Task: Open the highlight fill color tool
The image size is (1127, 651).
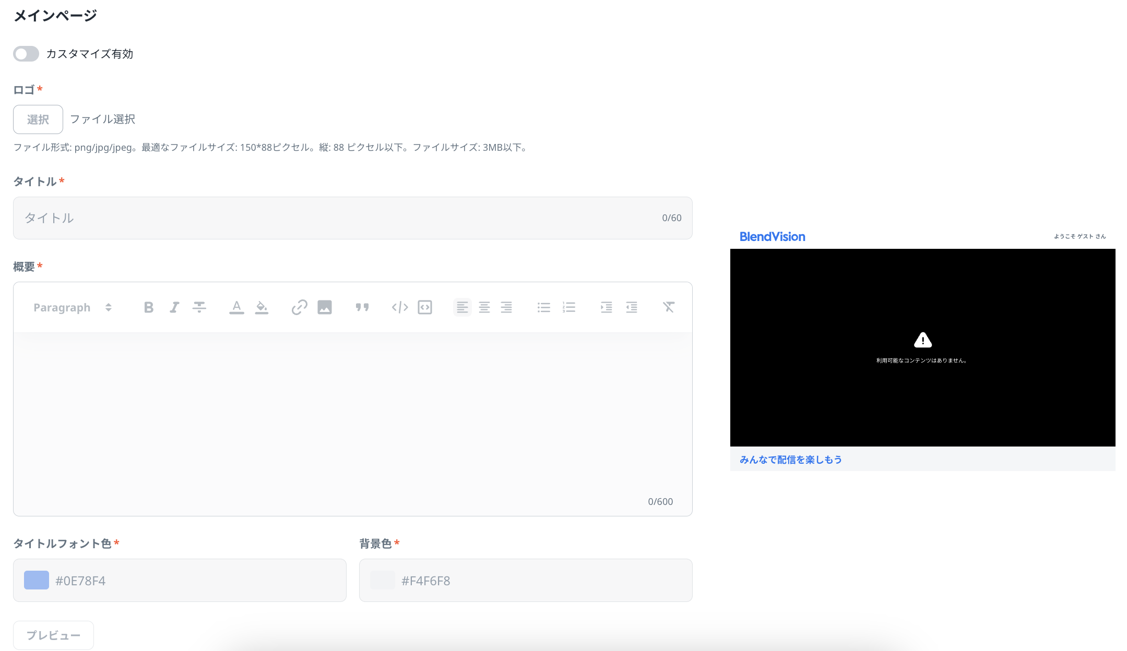Action: pos(262,307)
